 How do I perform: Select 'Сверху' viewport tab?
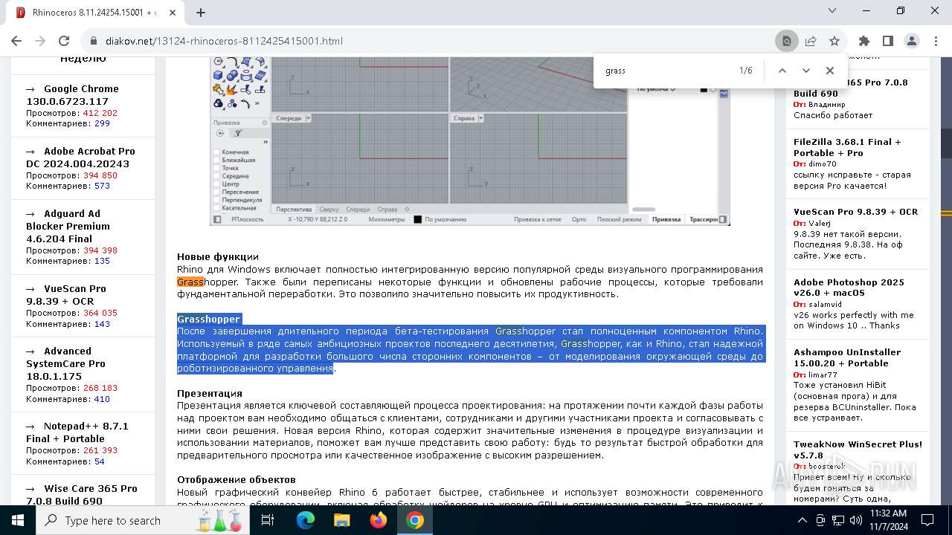click(x=329, y=210)
